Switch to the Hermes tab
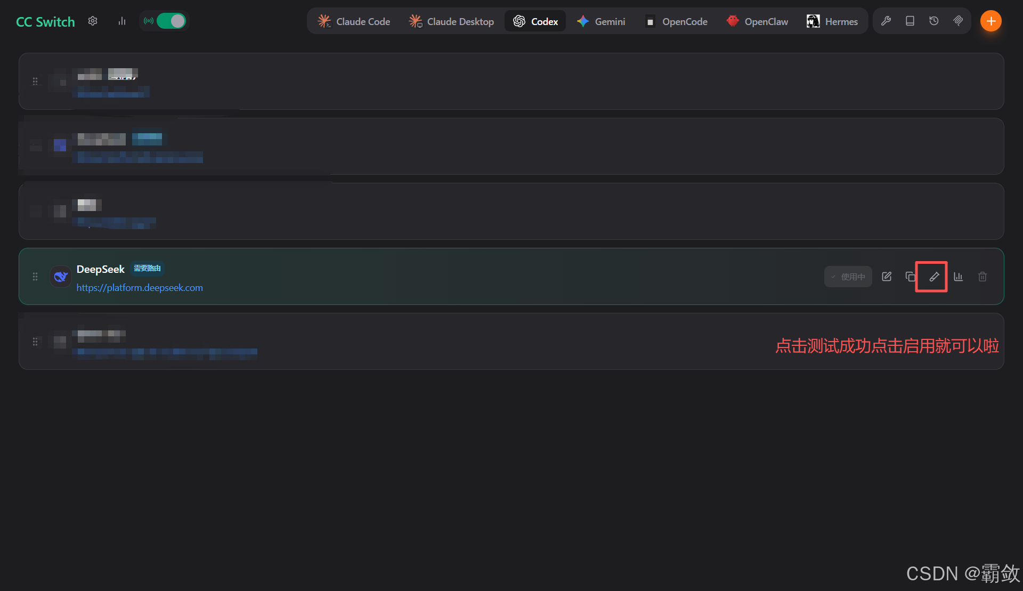The height and width of the screenshot is (591, 1023). (832, 21)
